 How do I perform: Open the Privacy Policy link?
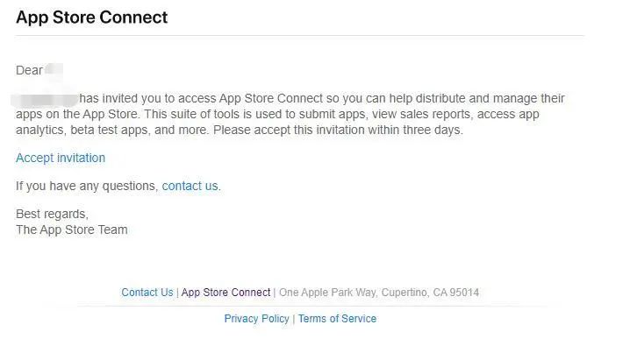pos(257,319)
